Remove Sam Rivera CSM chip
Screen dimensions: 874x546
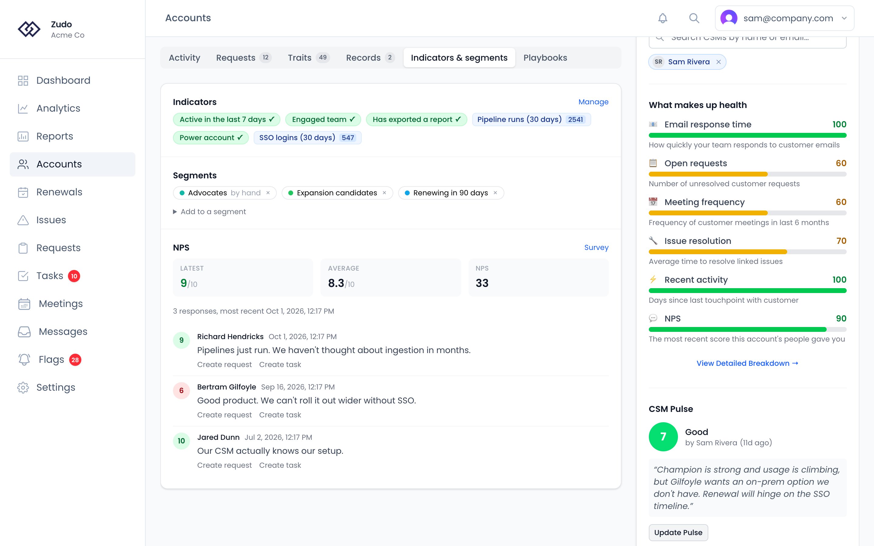pyautogui.click(x=718, y=62)
